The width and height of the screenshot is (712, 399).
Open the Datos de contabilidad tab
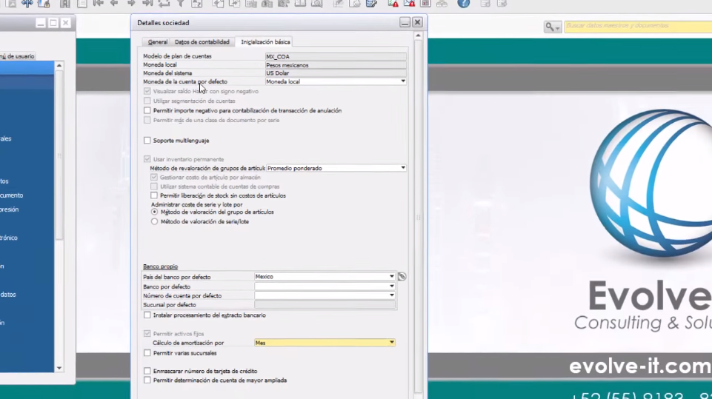[202, 42]
